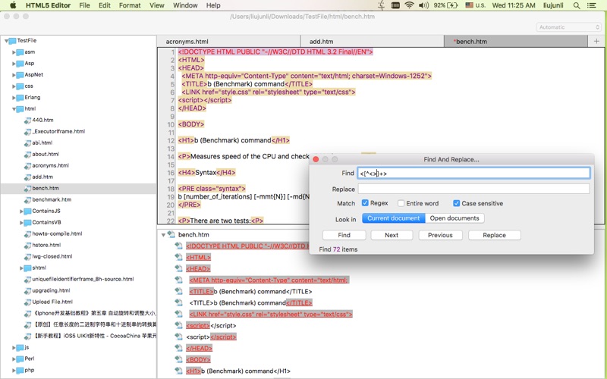
Task: Click result icon beside <HTML> search result
Action: (x=178, y=257)
